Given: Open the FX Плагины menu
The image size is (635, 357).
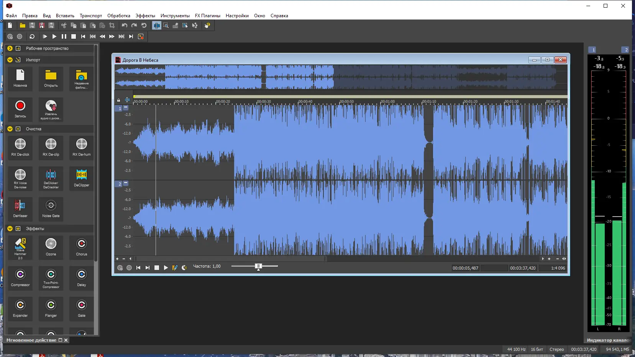Looking at the screenshot, I should click(207, 16).
